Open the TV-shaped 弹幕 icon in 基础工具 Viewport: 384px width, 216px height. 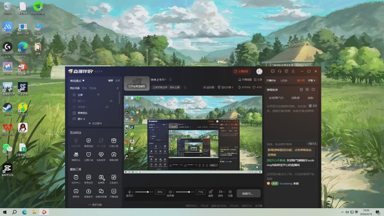click(x=76, y=191)
